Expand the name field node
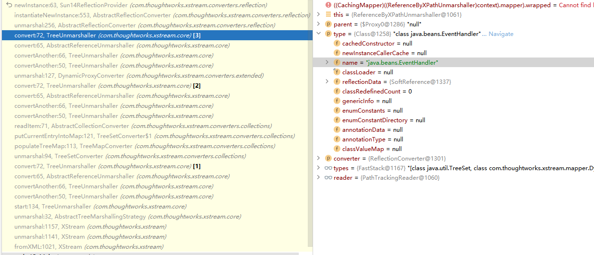Screen dimensions: 594x255 click(327, 63)
